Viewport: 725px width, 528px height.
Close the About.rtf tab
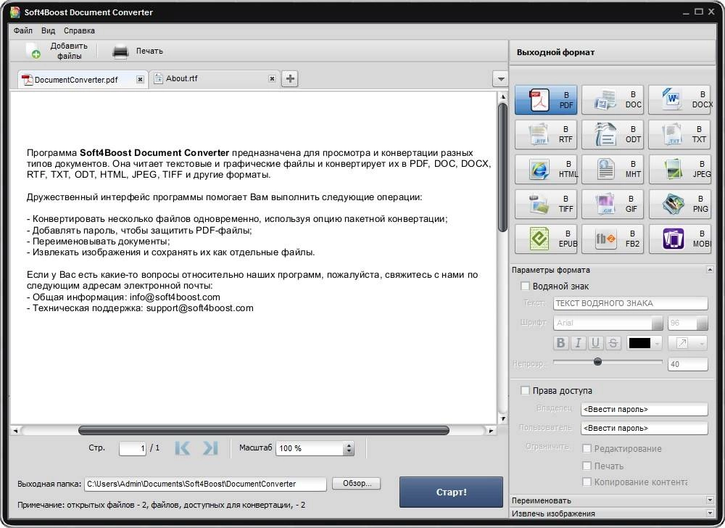[x=273, y=78]
